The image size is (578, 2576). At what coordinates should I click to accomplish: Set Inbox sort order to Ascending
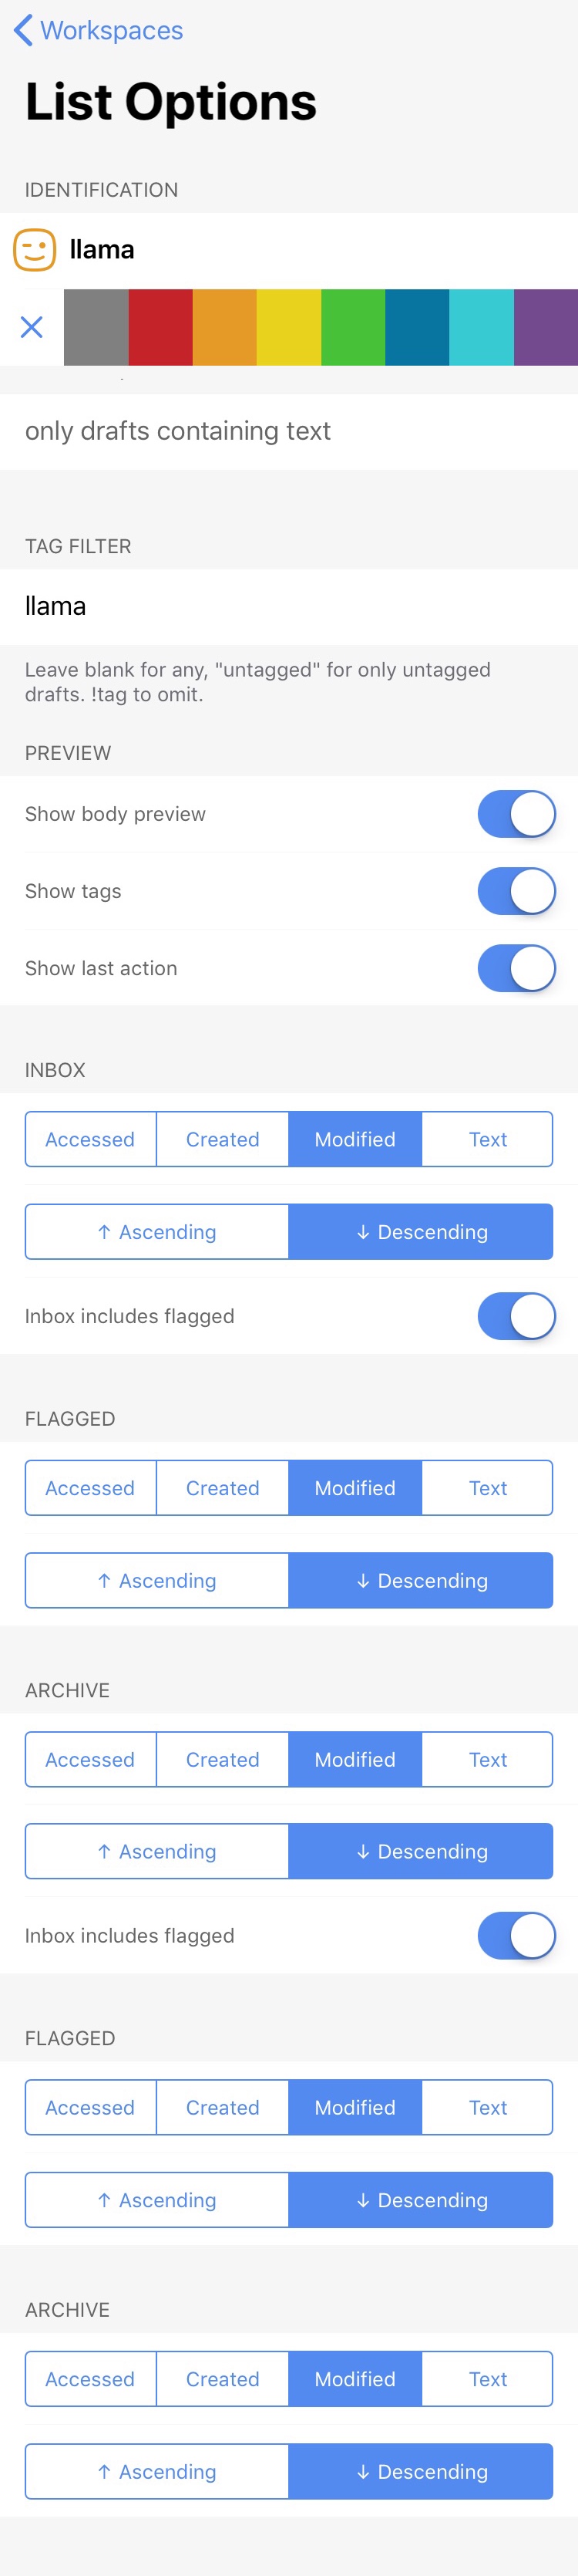coord(156,1232)
